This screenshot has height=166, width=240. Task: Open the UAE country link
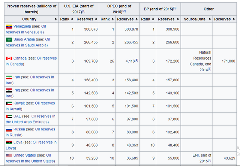point(17,116)
